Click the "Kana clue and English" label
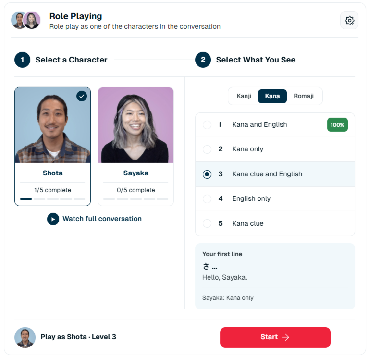 [x=267, y=174]
